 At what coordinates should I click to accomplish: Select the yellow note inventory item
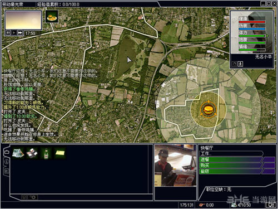point(60,153)
